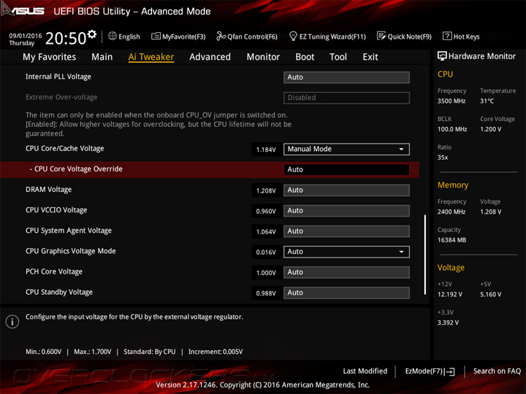Viewport: 526px width, 394px height.
Task: Click the 0.016V graphics voltage reading
Action: point(266,252)
